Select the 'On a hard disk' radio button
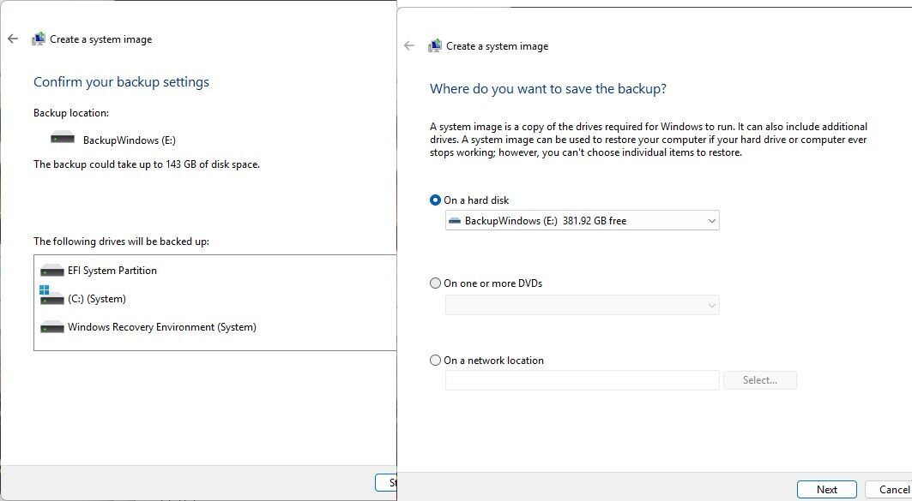Viewport: 912px width, 501px height. (x=435, y=200)
